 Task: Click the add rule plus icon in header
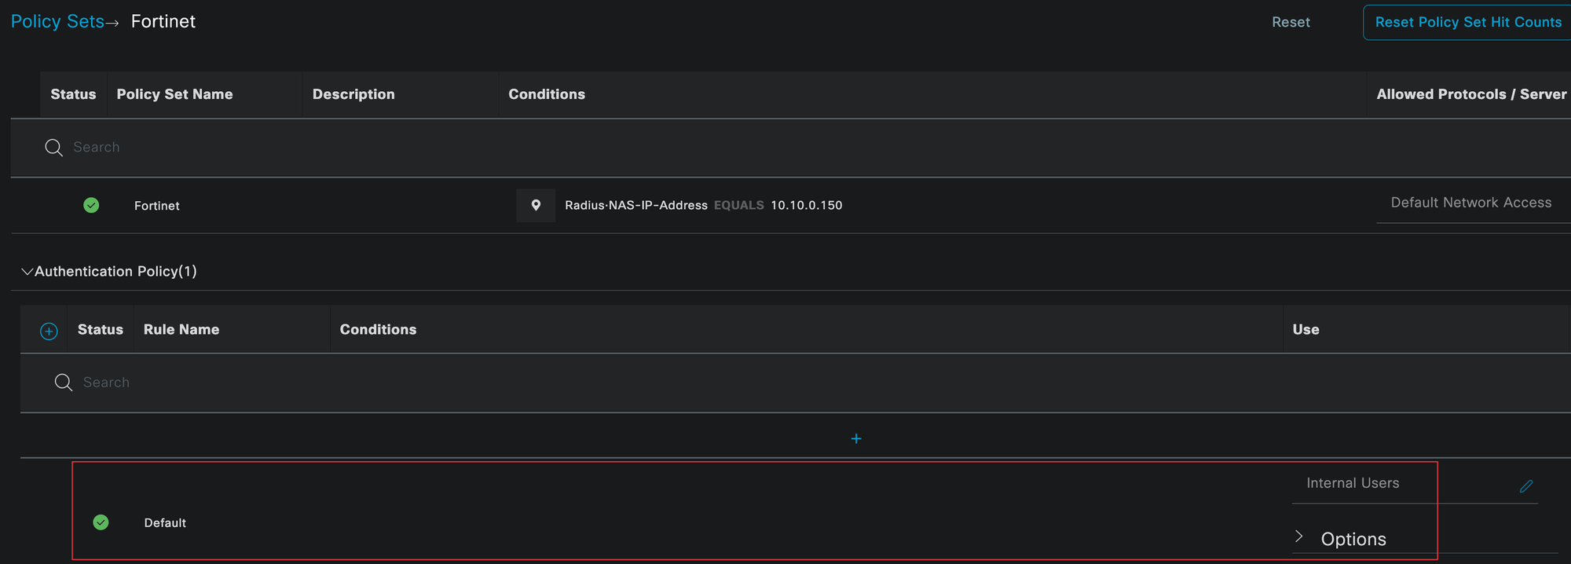(49, 331)
